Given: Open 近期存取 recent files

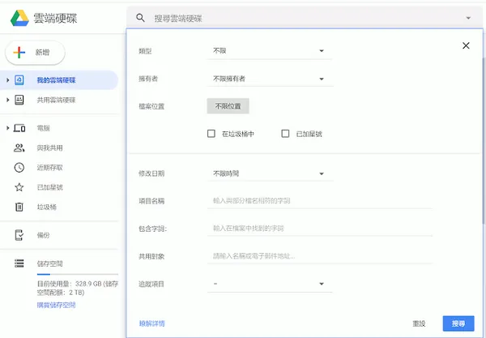Looking at the screenshot, I should click(49, 168).
